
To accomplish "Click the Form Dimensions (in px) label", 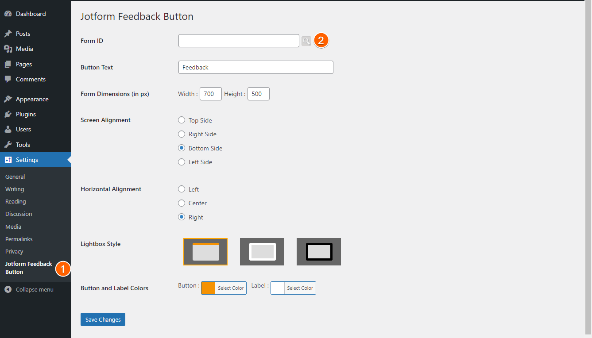I will click(x=115, y=94).
